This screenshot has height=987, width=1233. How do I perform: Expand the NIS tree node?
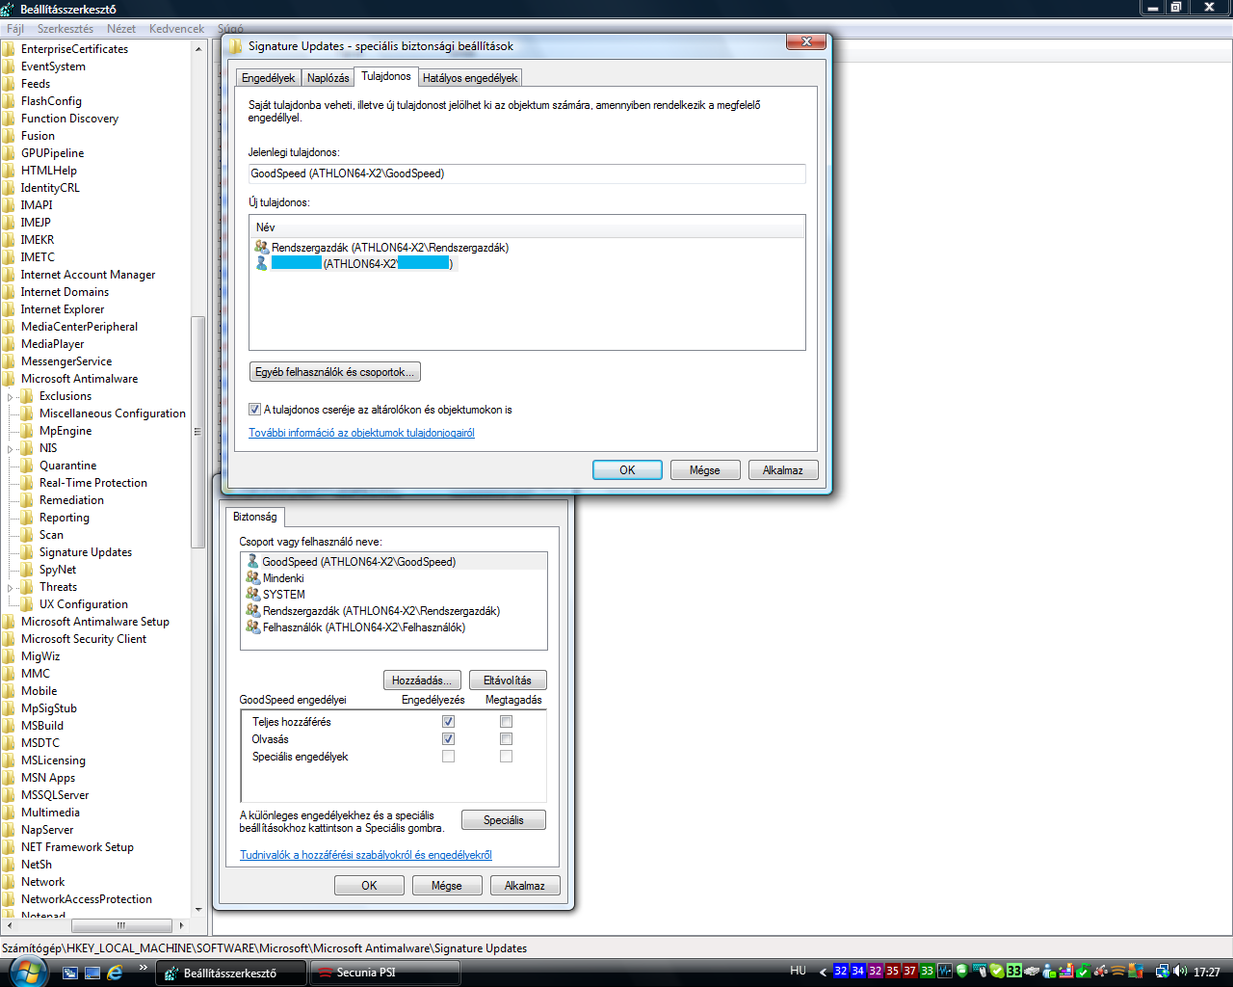point(11,448)
